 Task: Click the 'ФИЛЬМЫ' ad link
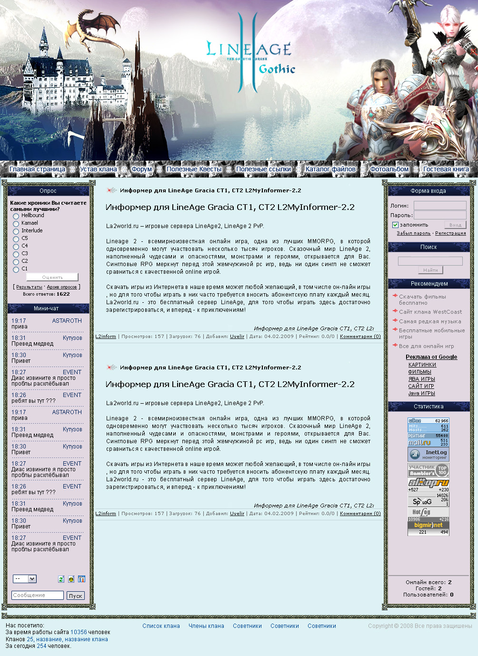419,372
